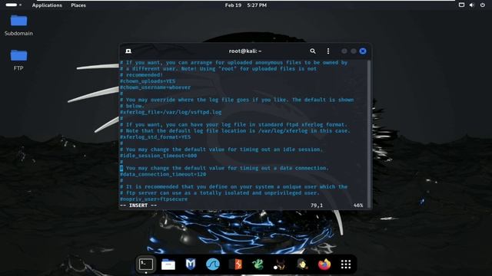Launch Wireshark shark-fin icon in dock

(213, 264)
